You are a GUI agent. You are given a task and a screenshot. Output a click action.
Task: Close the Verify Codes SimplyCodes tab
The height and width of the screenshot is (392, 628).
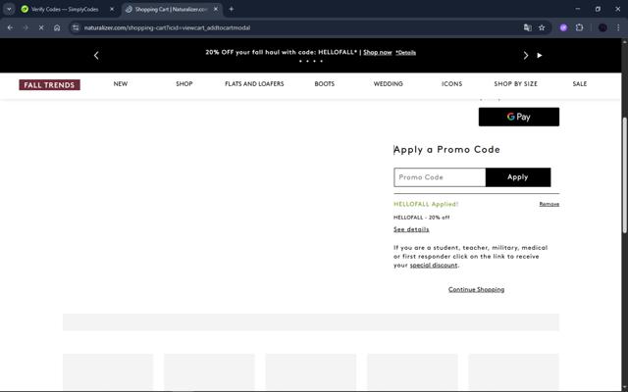pos(112,9)
